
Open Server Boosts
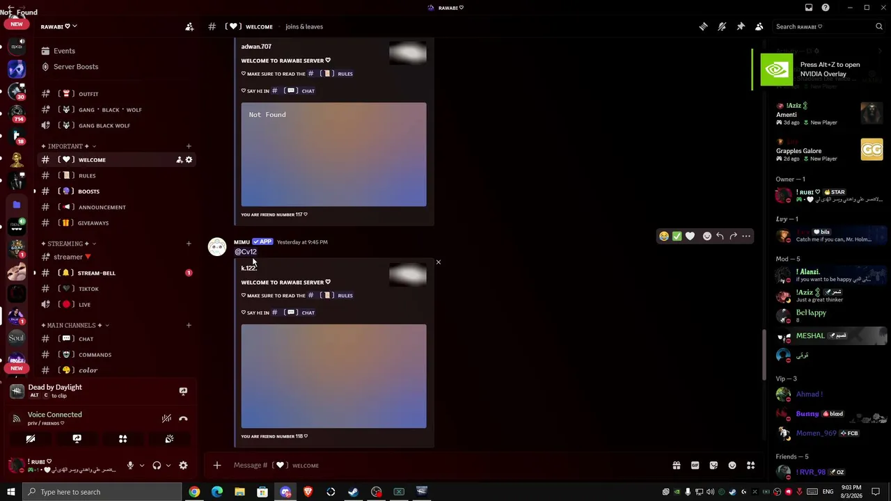click(76, 67)
